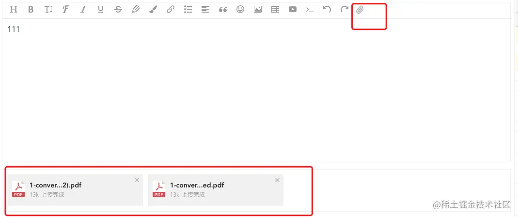Toggle italic formatting
The image size is (518, 217).
click(83, 9)
